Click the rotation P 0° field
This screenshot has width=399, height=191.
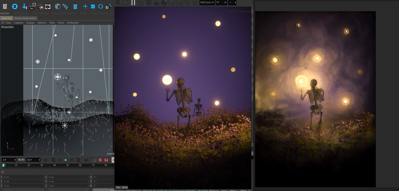coord(103,181)
